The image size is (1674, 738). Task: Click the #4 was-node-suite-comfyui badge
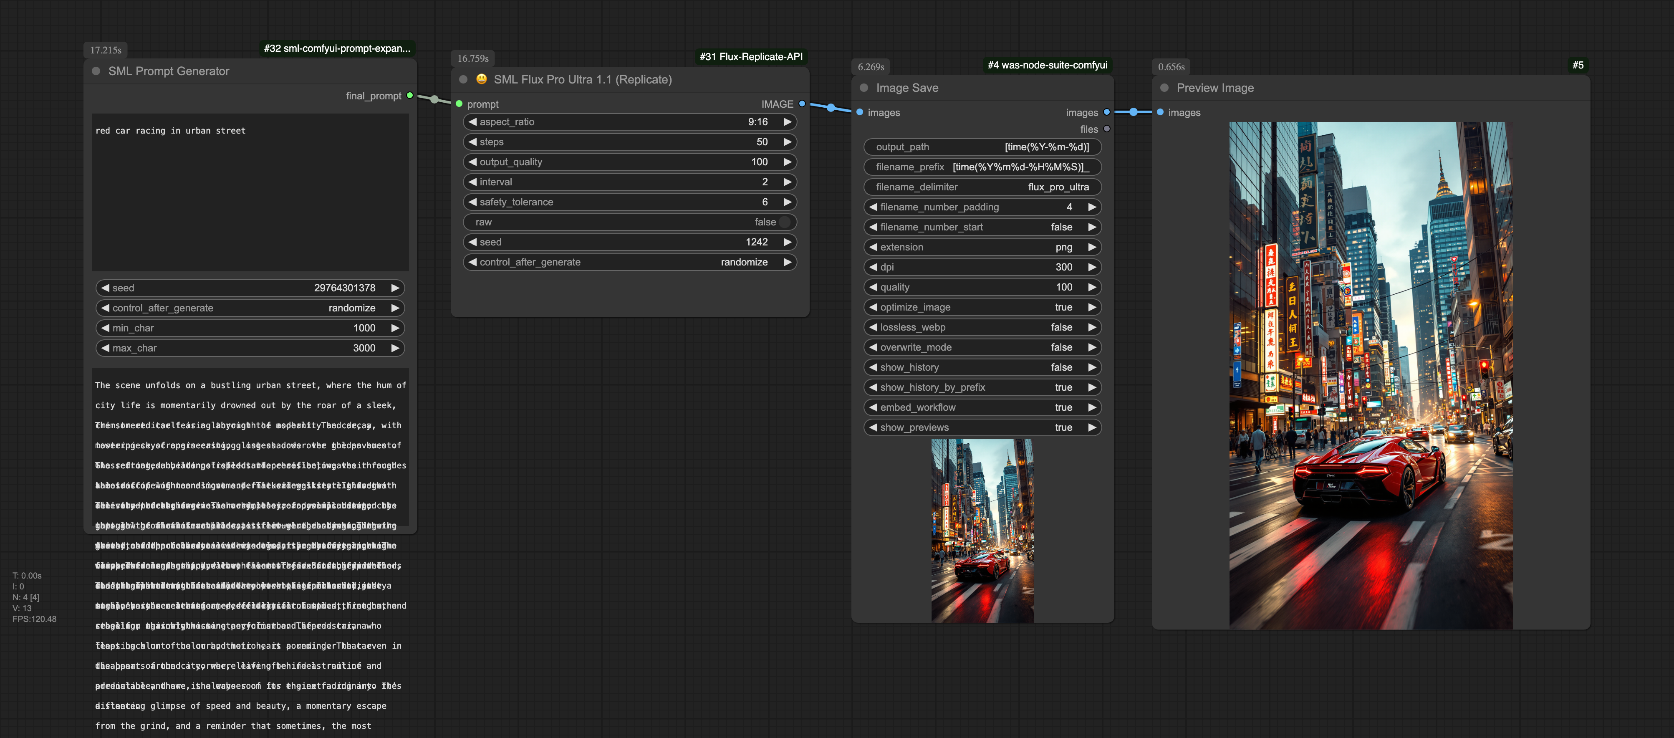point(1047,65)
